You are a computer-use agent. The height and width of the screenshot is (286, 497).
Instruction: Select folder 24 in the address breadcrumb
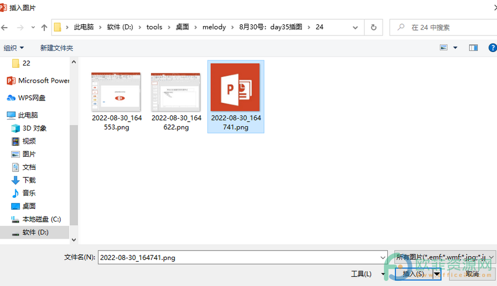point(319,27)
